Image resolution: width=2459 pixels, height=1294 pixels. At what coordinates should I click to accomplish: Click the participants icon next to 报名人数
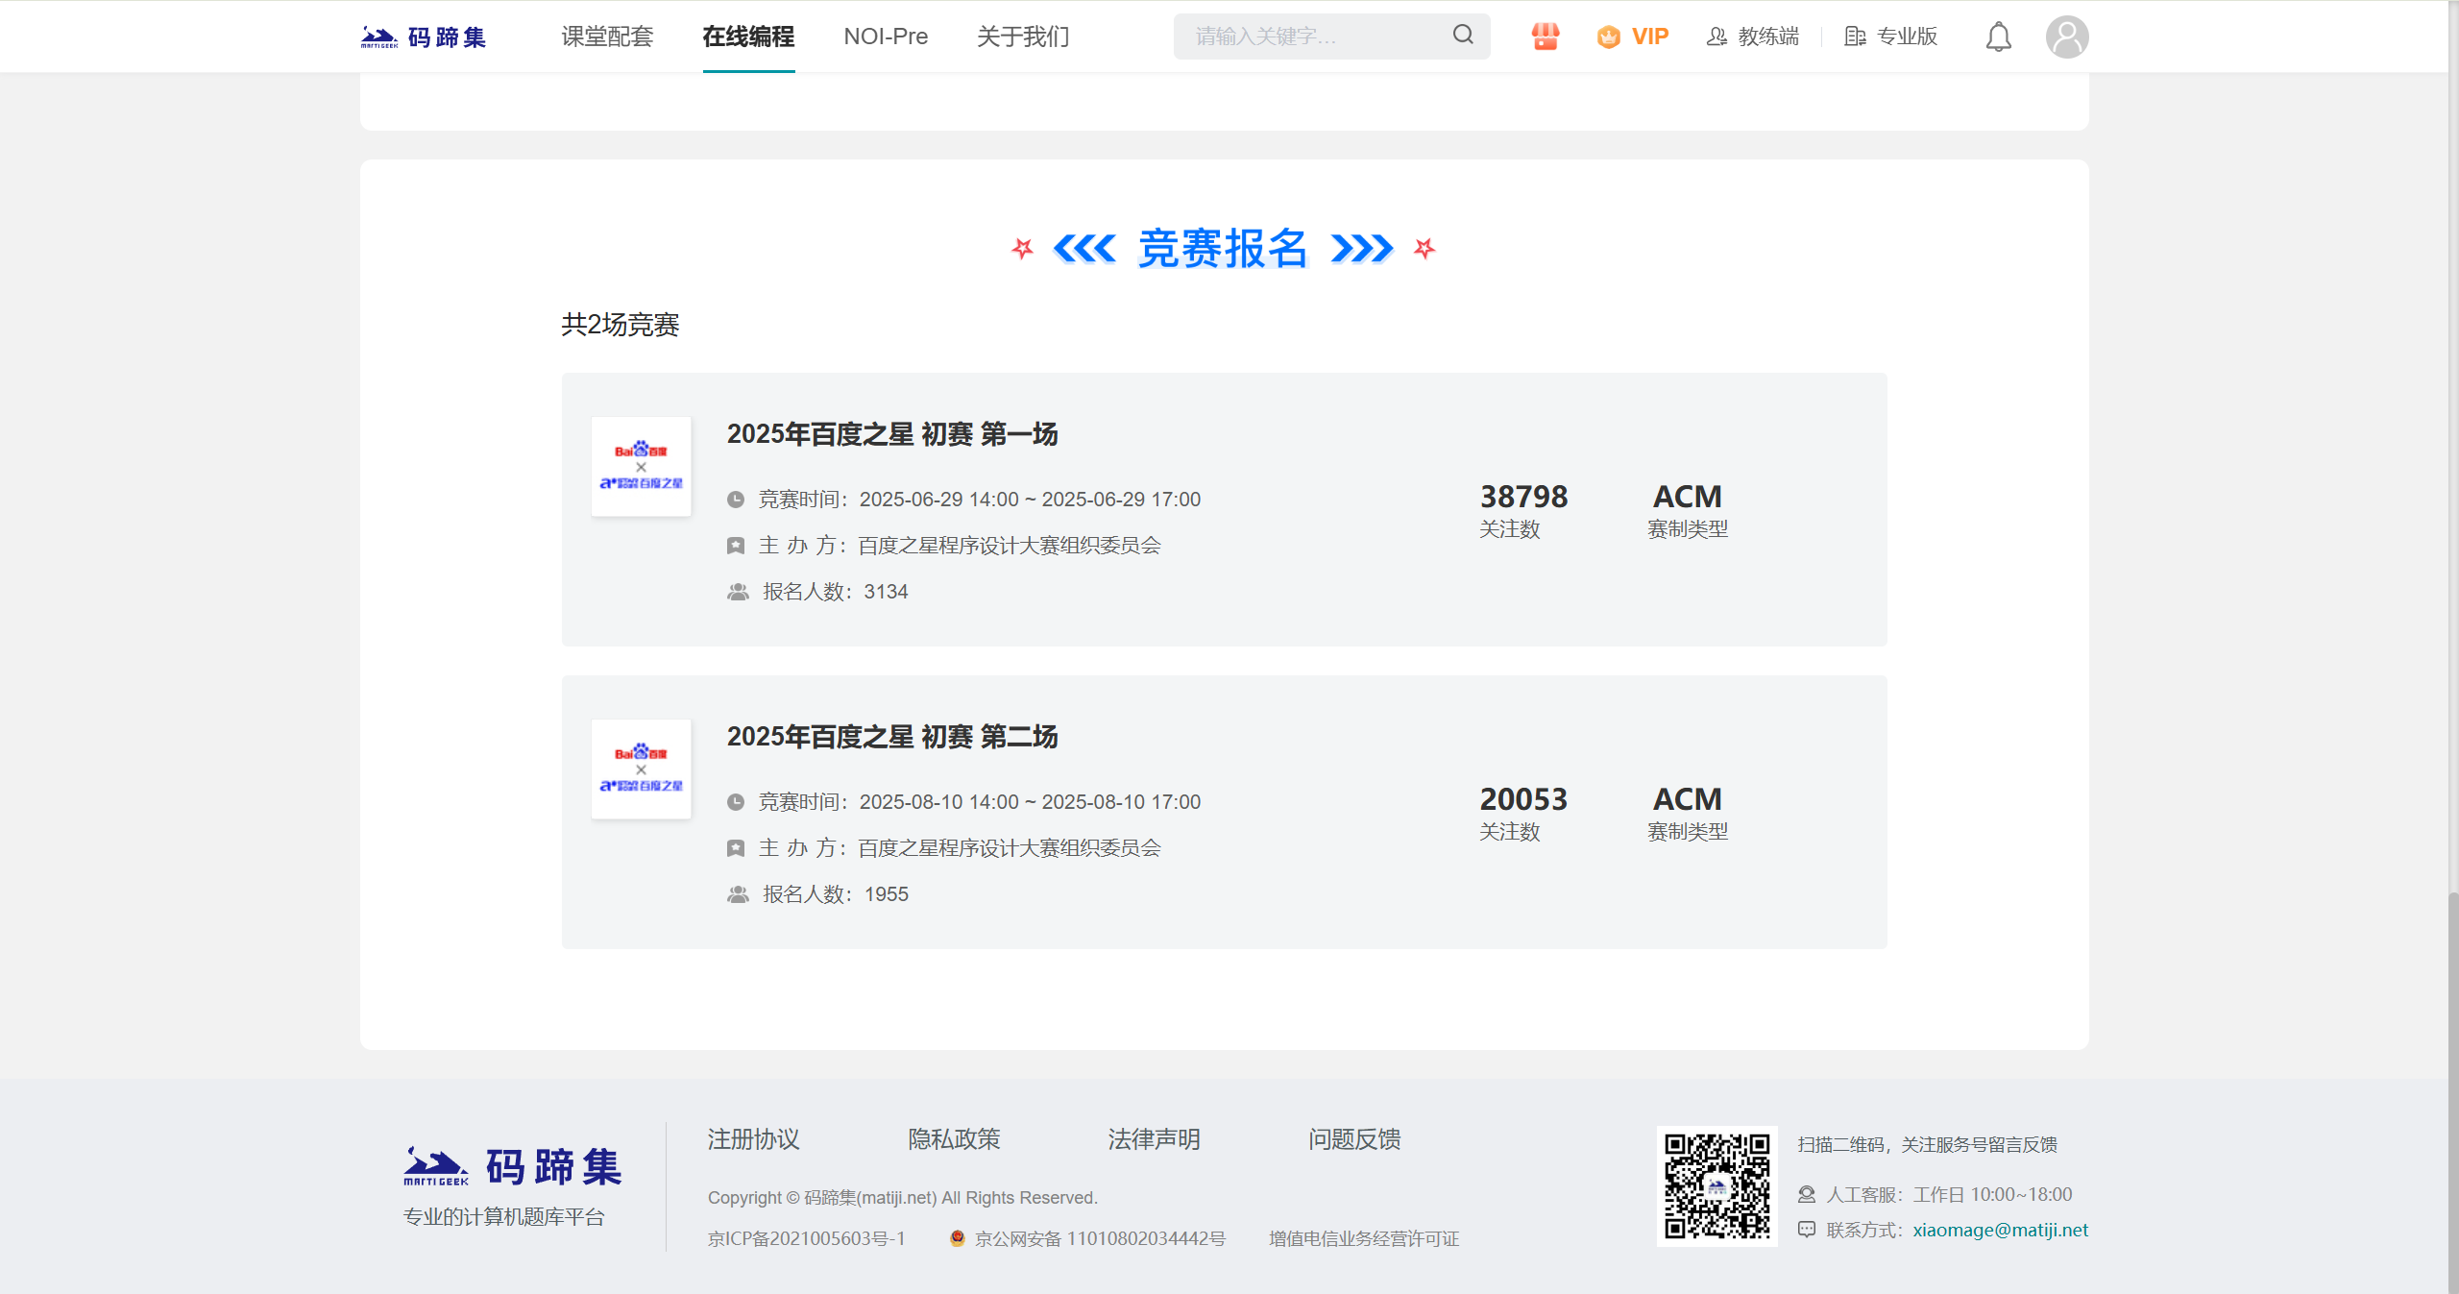click(x=737, y=593)
